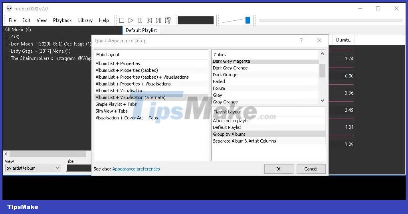Click the playback seek bar

pyautogui.click(x=331, y=20)
